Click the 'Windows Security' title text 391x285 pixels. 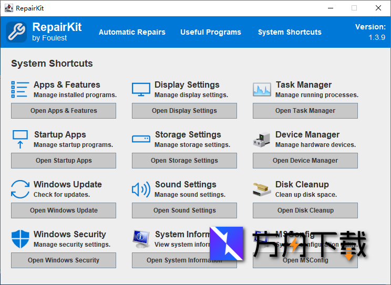(x=69, y=234)
